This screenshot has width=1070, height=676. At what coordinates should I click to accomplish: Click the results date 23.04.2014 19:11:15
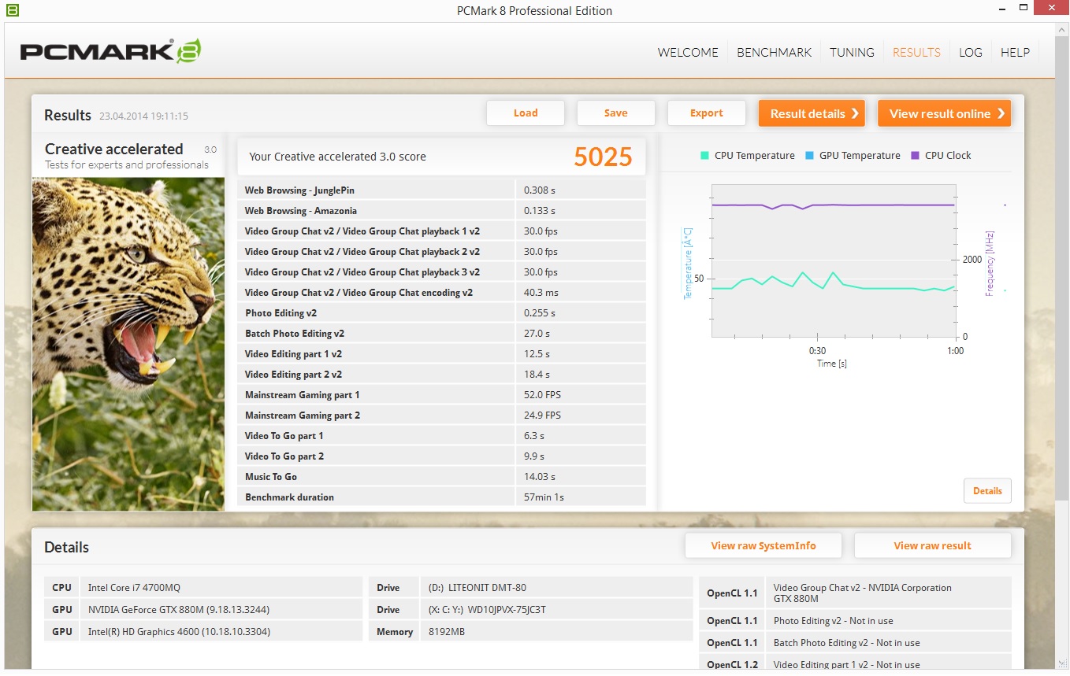coord(143,116)
